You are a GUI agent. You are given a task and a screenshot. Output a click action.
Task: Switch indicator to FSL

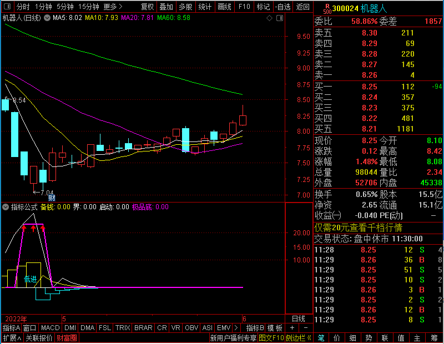click(105, 328)
